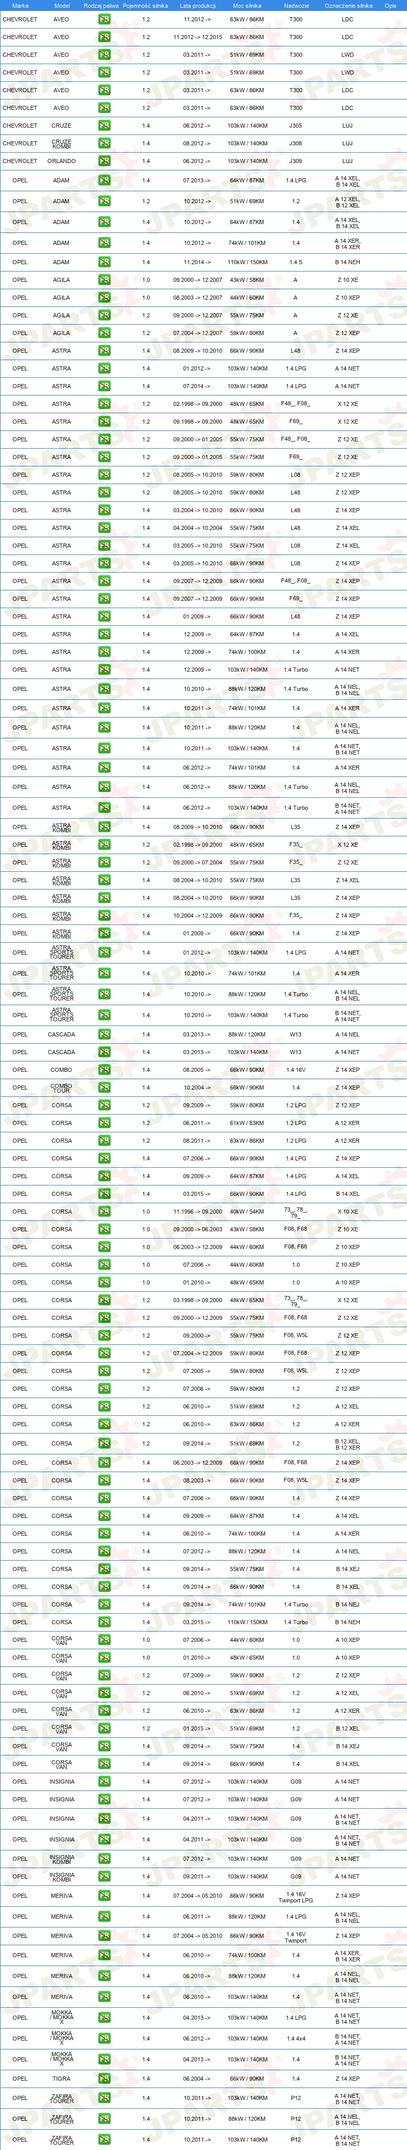
Task: Click the Marka column header
Action: coord(20,5)
